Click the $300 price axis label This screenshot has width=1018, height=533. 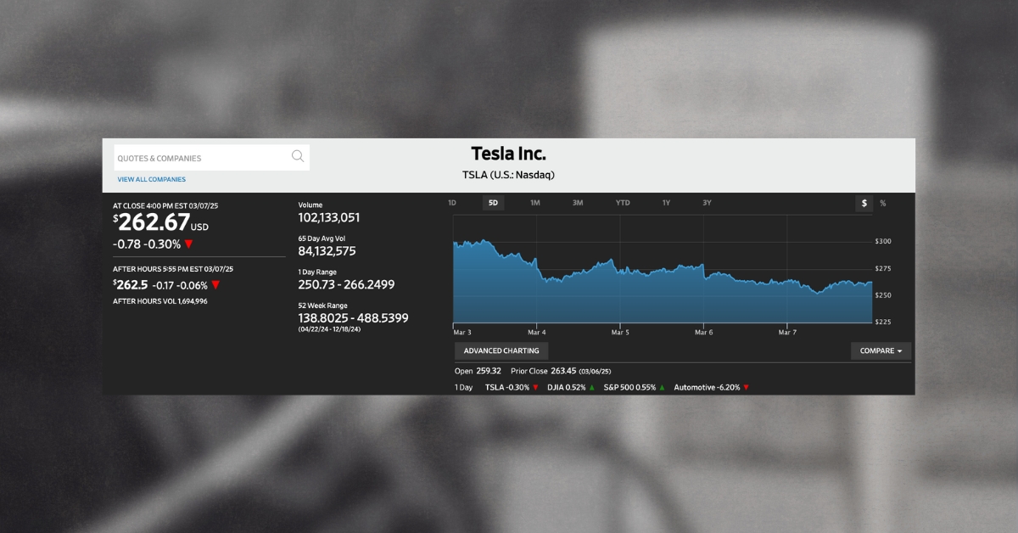coord(883,242)
